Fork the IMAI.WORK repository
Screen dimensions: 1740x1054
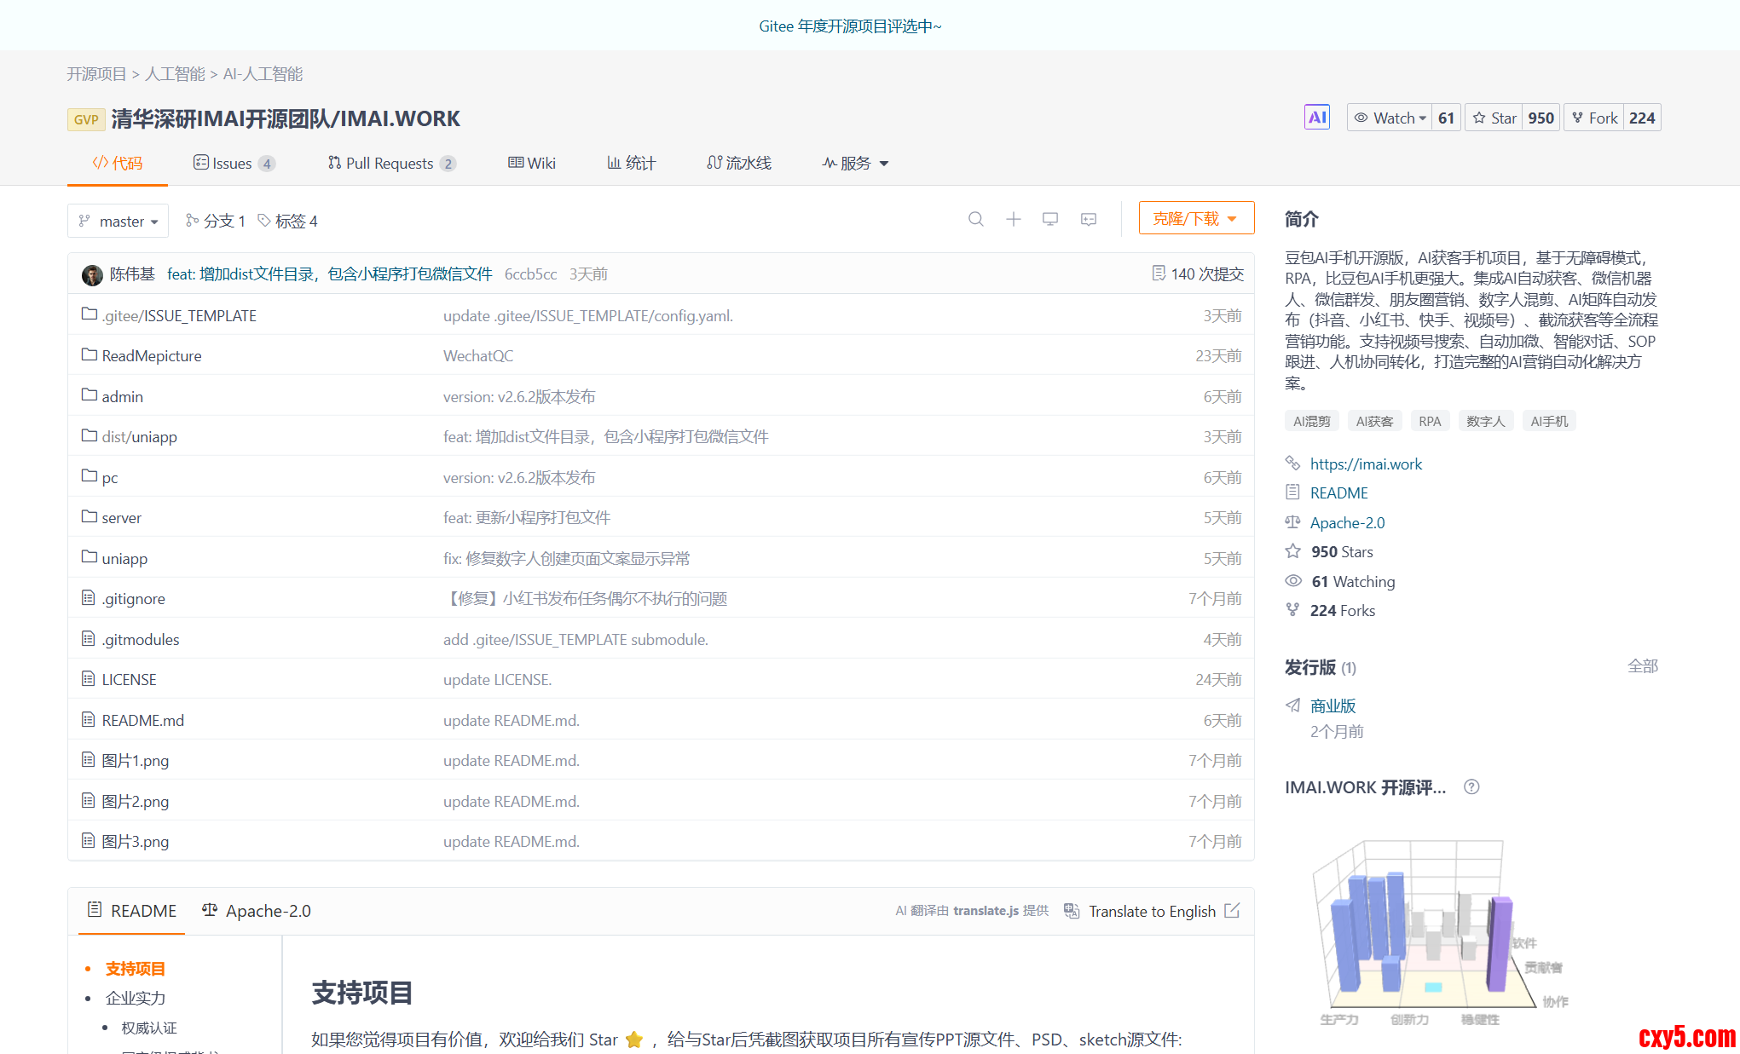tap(1595, 118)
